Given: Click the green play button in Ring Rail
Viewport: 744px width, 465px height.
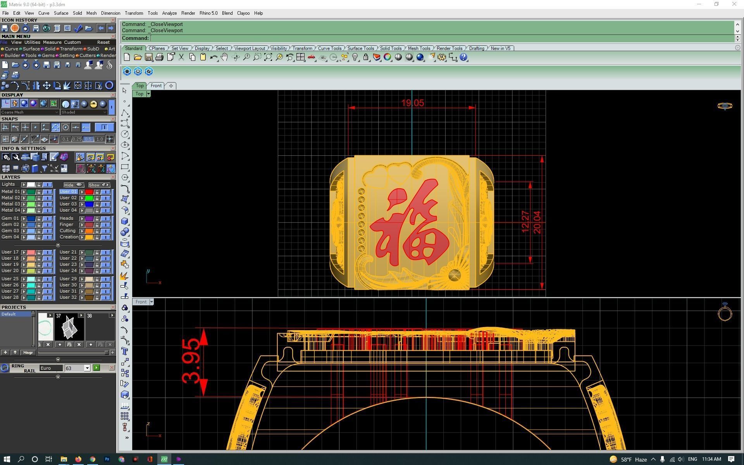Looking at the screenshot, I should pos(96,368).
